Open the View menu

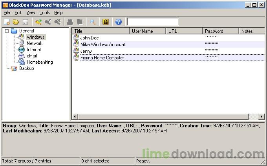31,13
